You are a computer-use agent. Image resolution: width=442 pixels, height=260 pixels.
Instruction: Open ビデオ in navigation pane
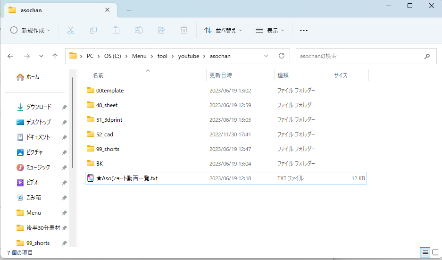pos(27,183)
